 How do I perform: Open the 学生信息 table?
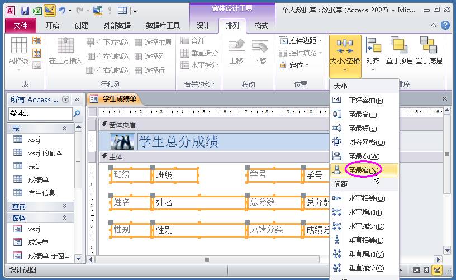pos(41,193)
